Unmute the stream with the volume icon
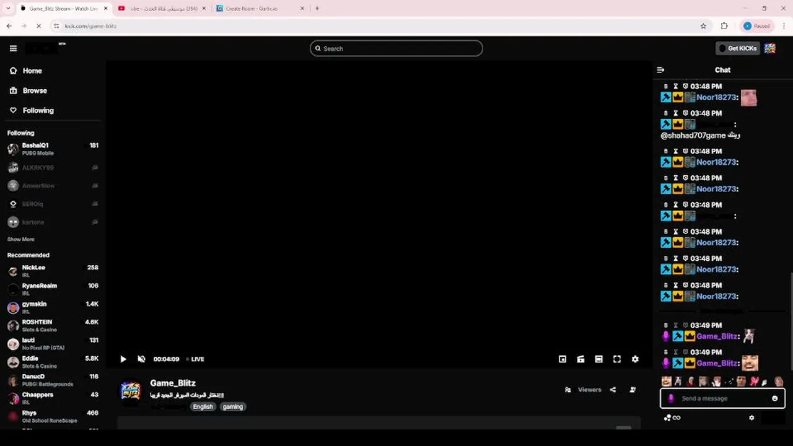The height and width of the screenshot is (446, 793). [141, 359]
